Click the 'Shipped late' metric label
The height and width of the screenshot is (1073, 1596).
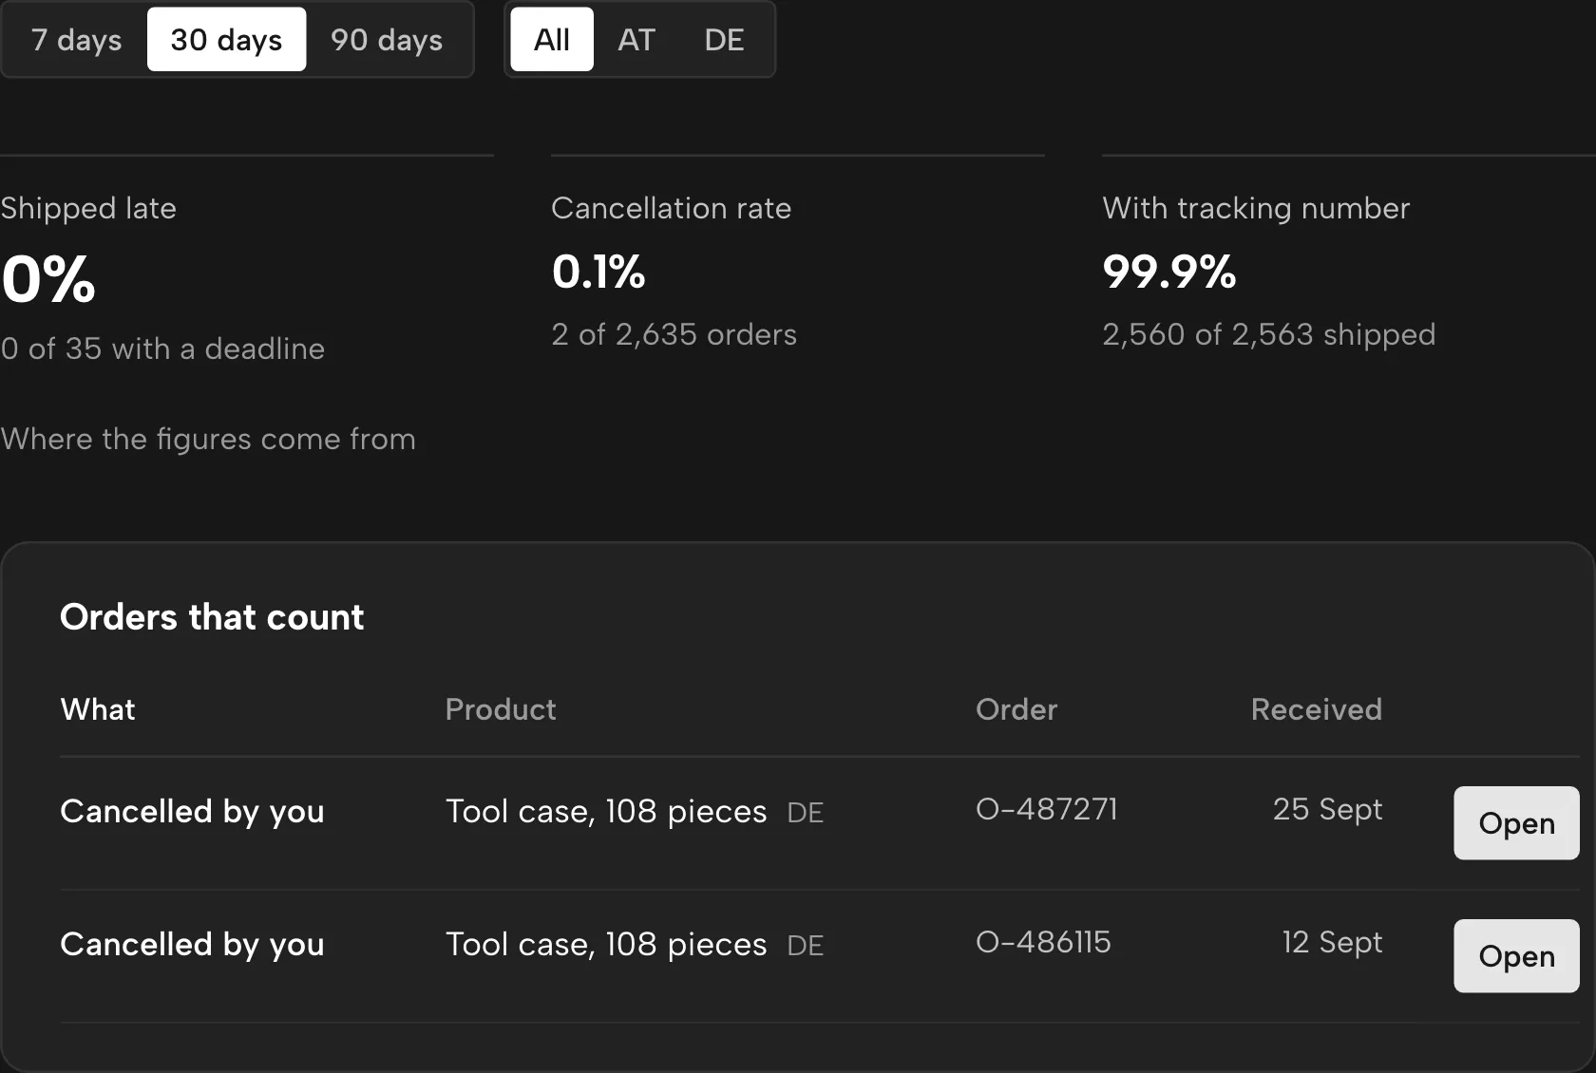pos(88,208)
